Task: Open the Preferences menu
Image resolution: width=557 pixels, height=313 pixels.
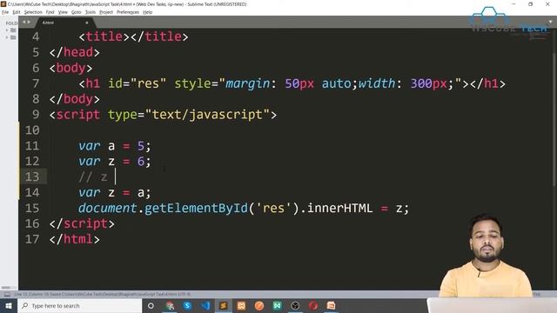Action: tap(128, 12)
